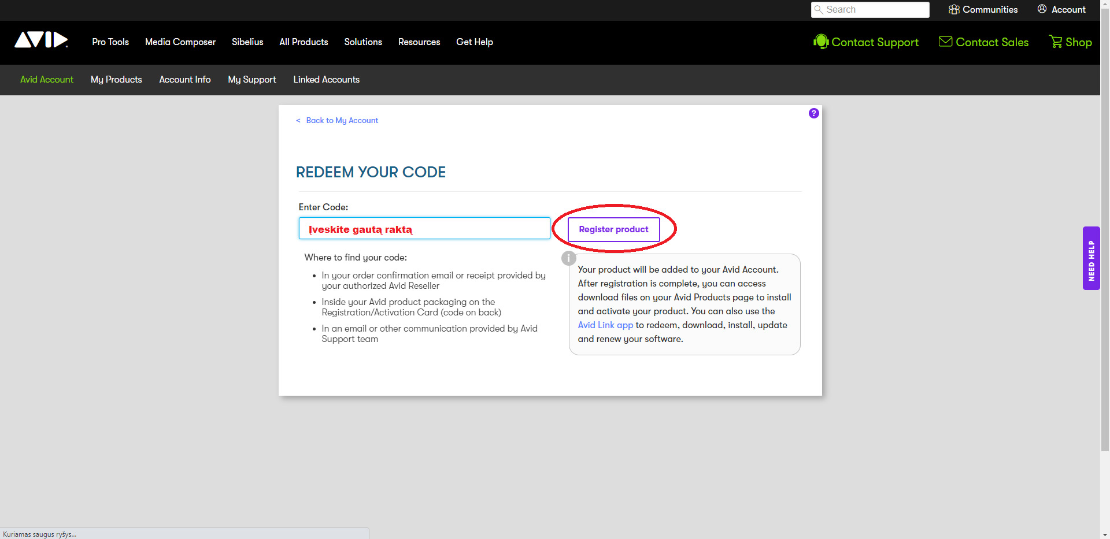Image resolution: width=1110 pixels, height=539 pixels.
Task: Switch to the Account Info tab
Action: (185, 80)
